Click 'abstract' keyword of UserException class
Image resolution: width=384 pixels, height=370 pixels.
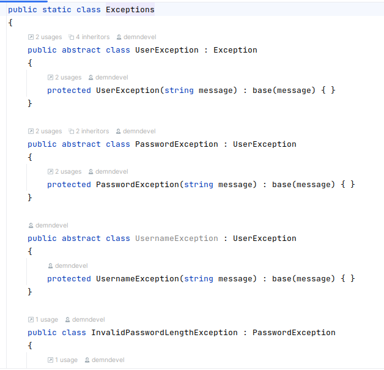click(81, 50)
